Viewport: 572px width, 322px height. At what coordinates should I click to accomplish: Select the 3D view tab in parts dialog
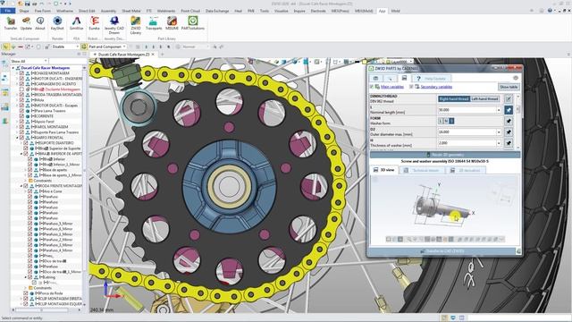[x=383, y=170]
